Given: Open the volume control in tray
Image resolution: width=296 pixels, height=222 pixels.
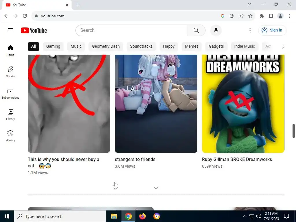Looking at the screenshot, I should click(x=259, y=216).
